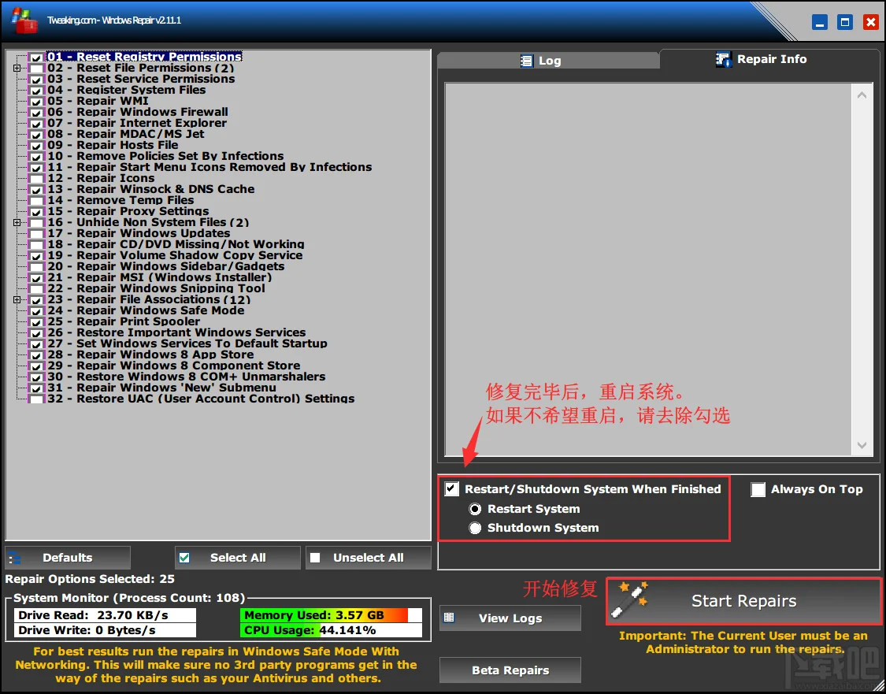
Task: Select 27 - Set Windows Services To Default Startup
Action: tap(187, 343)
